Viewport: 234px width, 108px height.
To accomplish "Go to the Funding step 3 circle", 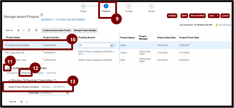I will tap(129, 6).
